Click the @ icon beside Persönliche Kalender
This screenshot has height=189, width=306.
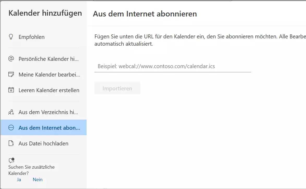11,59
